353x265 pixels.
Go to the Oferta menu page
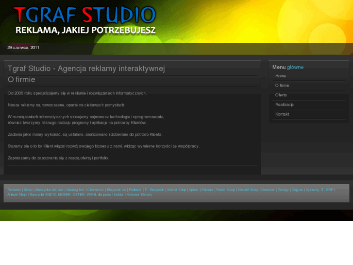point(281,95)
